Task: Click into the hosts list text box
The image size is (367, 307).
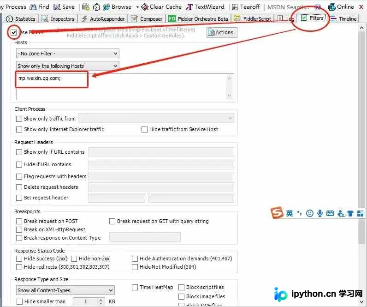Action: tap(125, 86)
